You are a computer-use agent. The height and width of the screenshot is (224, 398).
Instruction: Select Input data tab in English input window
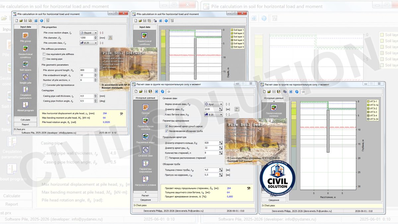pyautogui.click(x=26, y=27)
